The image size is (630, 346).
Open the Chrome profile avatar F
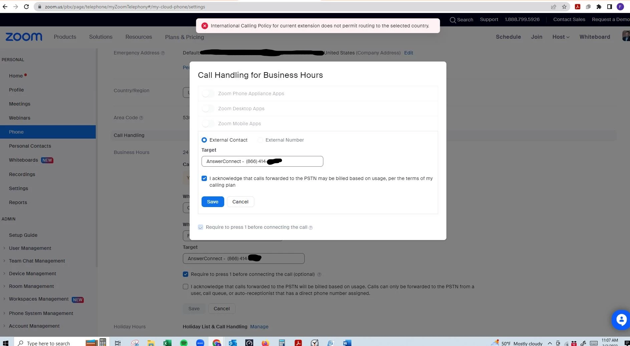point(620,7)
